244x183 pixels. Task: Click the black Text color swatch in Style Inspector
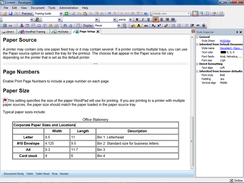pos(223,52)
